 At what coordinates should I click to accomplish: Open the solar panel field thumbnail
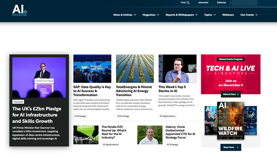[x=135, y=68]
